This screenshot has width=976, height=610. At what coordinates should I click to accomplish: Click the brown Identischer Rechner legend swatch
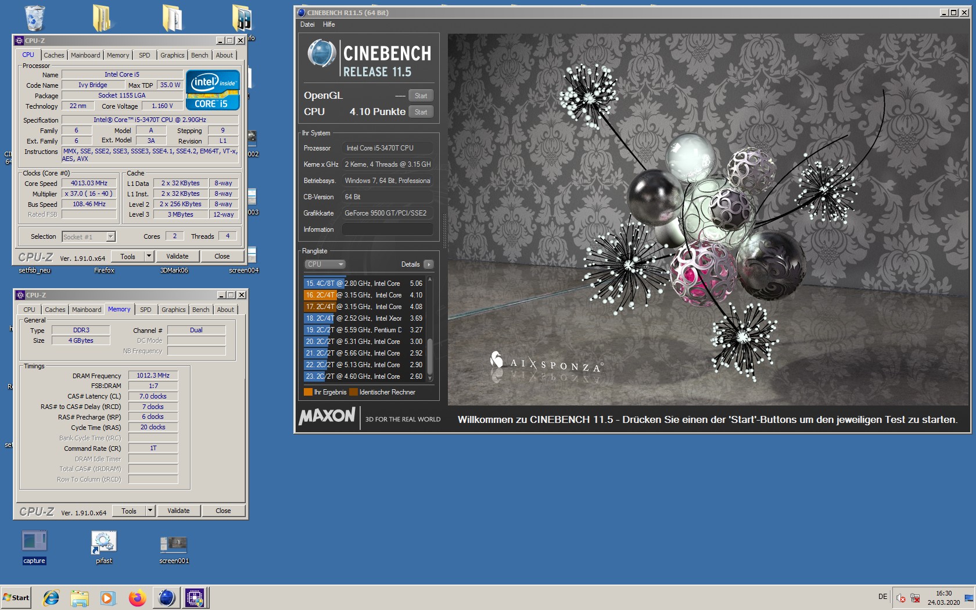(353, 392)
